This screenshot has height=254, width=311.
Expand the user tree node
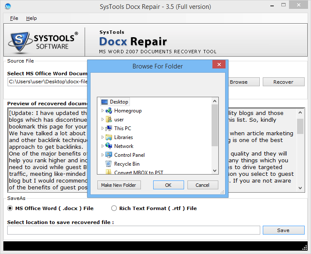[x=102, y=120]
